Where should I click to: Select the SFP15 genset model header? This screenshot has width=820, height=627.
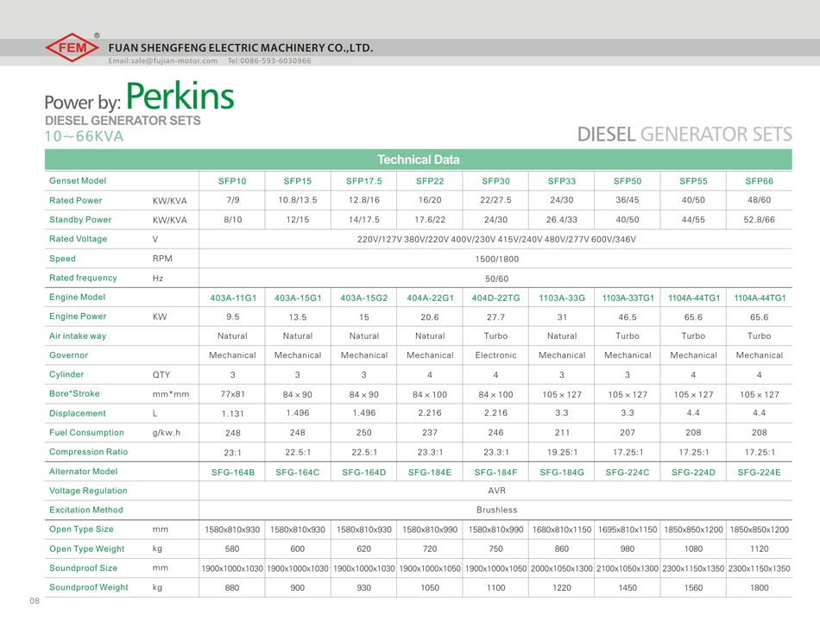click(x=298, y=181)
